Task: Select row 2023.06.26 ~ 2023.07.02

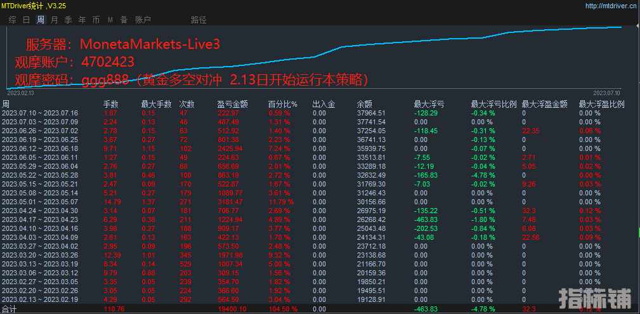Action: 320,131
